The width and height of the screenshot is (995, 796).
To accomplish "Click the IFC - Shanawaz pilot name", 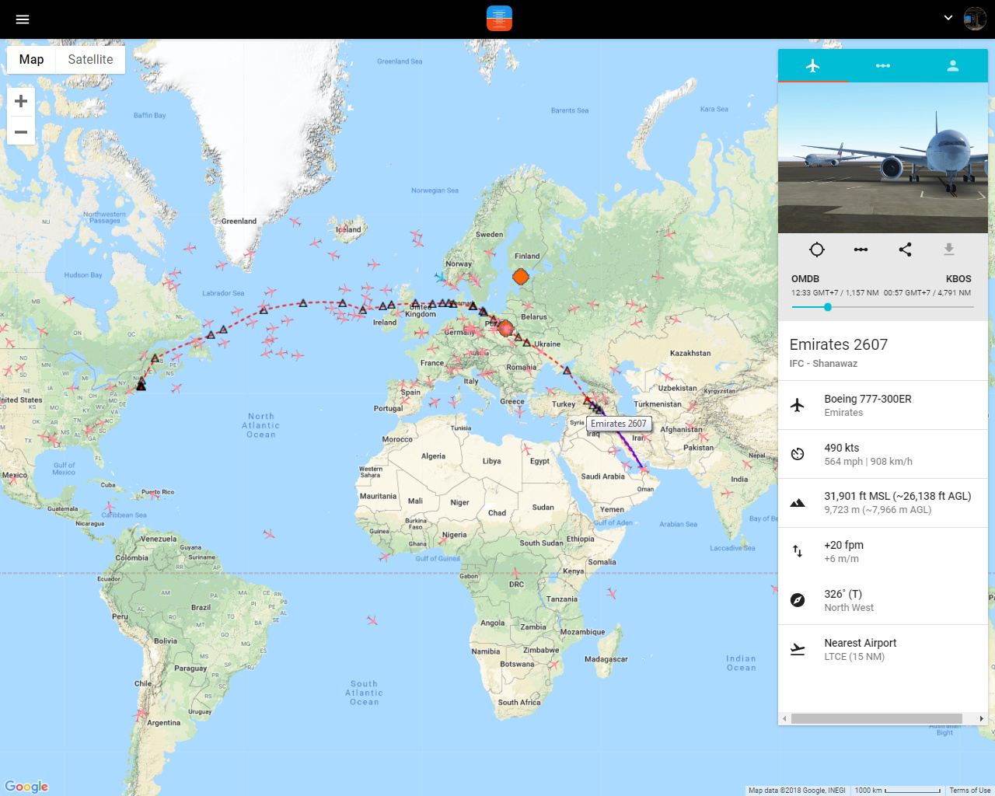I will 823,364.
